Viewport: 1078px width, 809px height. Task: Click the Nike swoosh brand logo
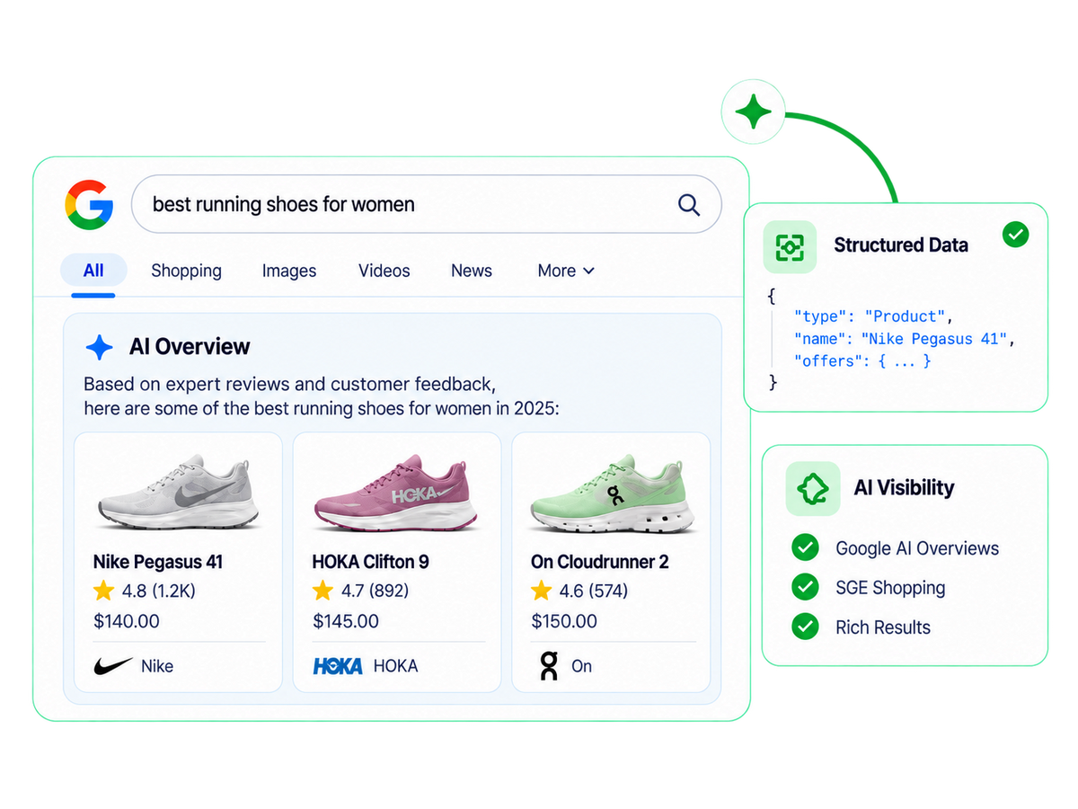(x=112, y=666)
